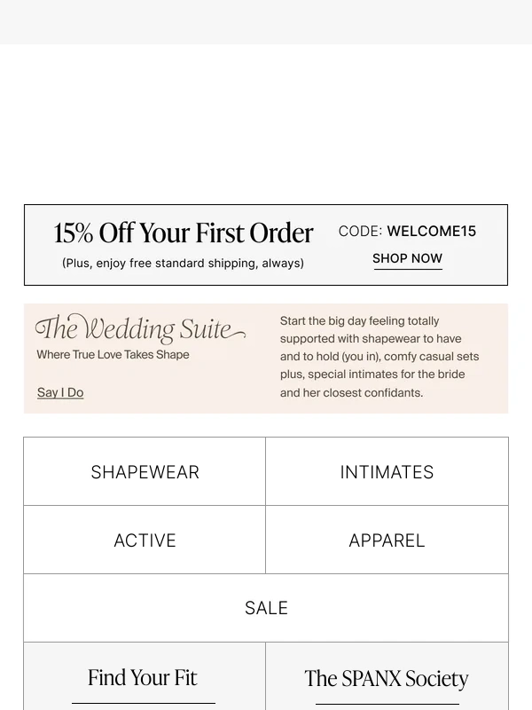Click the Find Your Fit button
Viewport: 532px width, 710px height.
pos(143,678)
